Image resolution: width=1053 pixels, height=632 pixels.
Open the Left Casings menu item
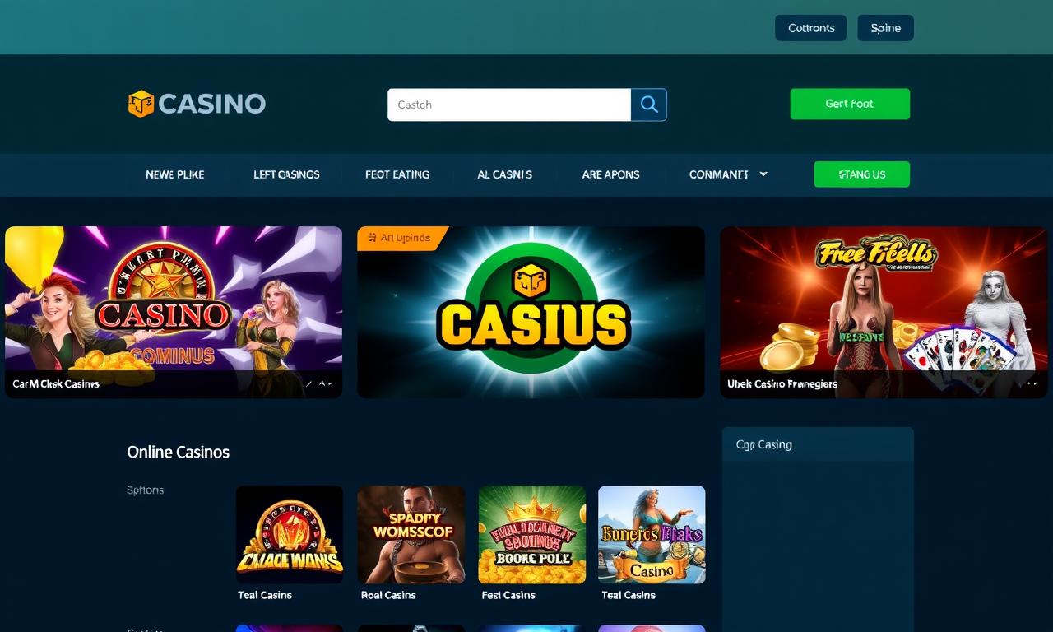(x=286, y=174)
